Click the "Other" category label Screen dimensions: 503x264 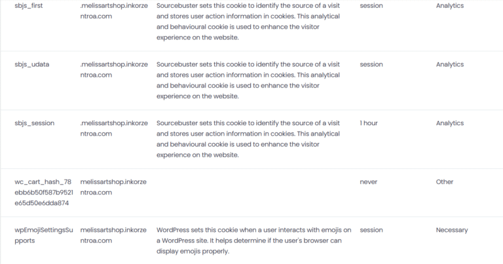(445, 181)
